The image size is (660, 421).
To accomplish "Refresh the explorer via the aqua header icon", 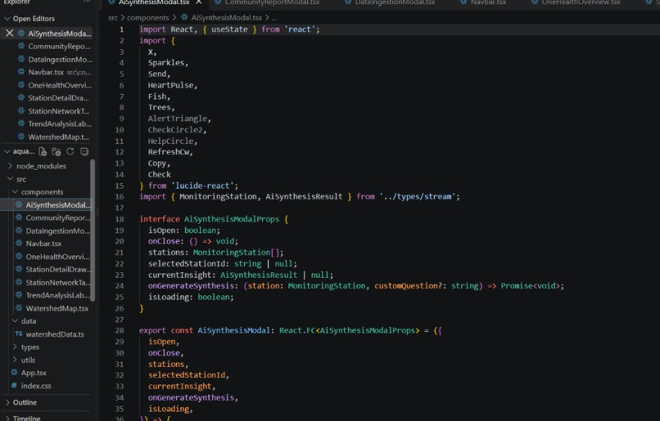I will pos(70,151).
